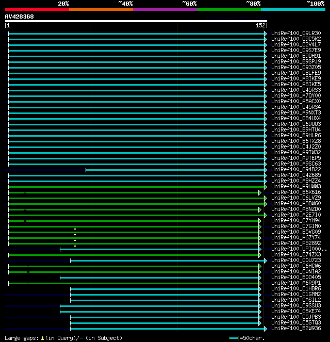Select the UniRef100_B9HTU4 label
Viewport: 330px width, 342px height.
click(x=296, y=130)
